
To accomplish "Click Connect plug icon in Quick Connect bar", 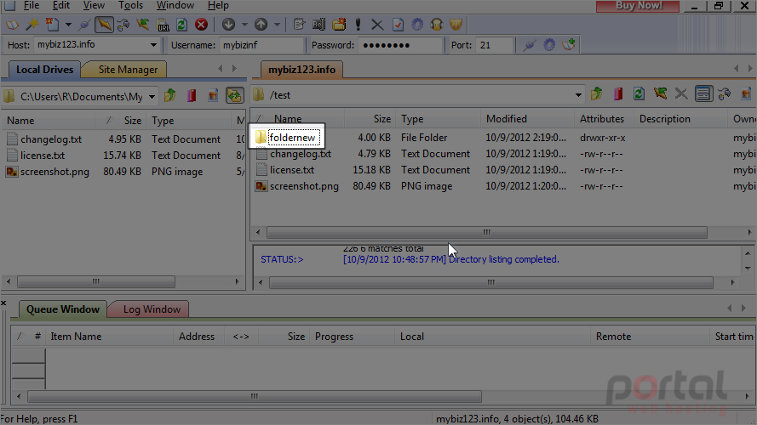I will point(529,45).
